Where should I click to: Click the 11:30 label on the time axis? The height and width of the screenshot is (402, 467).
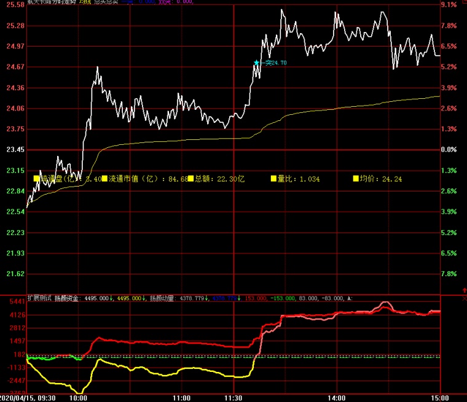233,398
